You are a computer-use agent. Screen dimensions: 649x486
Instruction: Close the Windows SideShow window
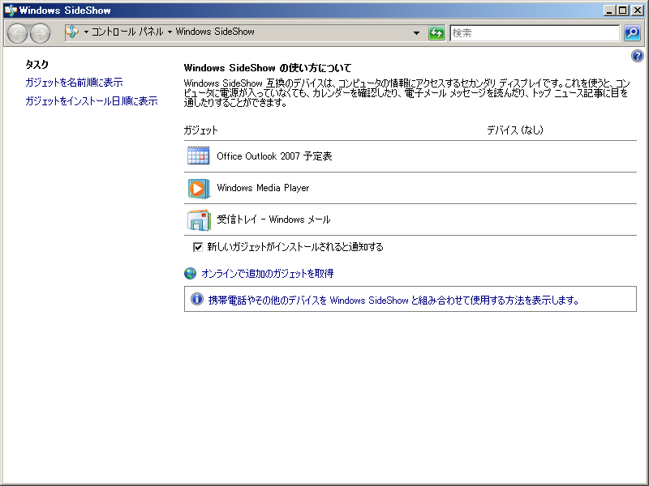click(x=638, y=11)
